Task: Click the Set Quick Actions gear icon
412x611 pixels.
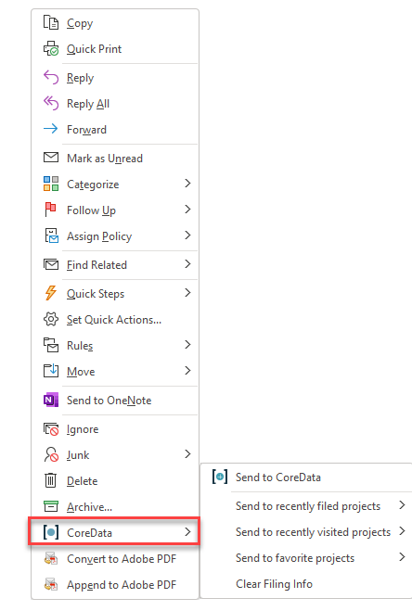Action: 51,319
